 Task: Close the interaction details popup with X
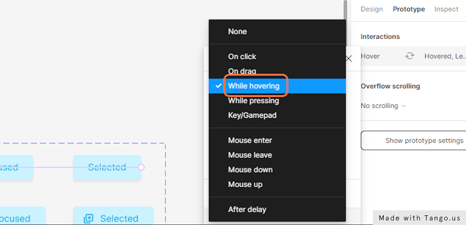pos(349,59)
